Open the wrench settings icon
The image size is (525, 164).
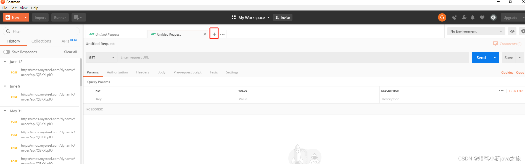tap(464, 17)
